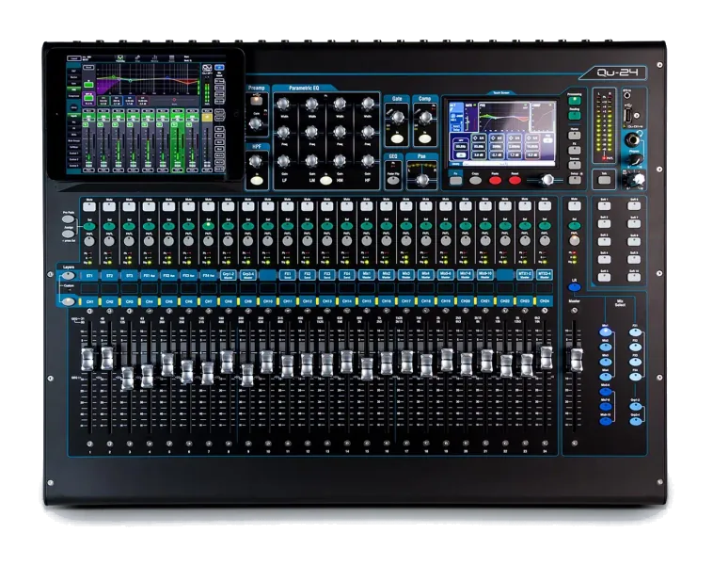Select the FX1 mix key
Screen dimensions: 713x566
click(x=635, y=332)
